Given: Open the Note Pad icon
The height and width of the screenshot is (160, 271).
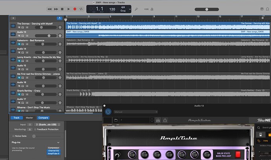Looking at the screenshot, I should click(x=262, y=9).
